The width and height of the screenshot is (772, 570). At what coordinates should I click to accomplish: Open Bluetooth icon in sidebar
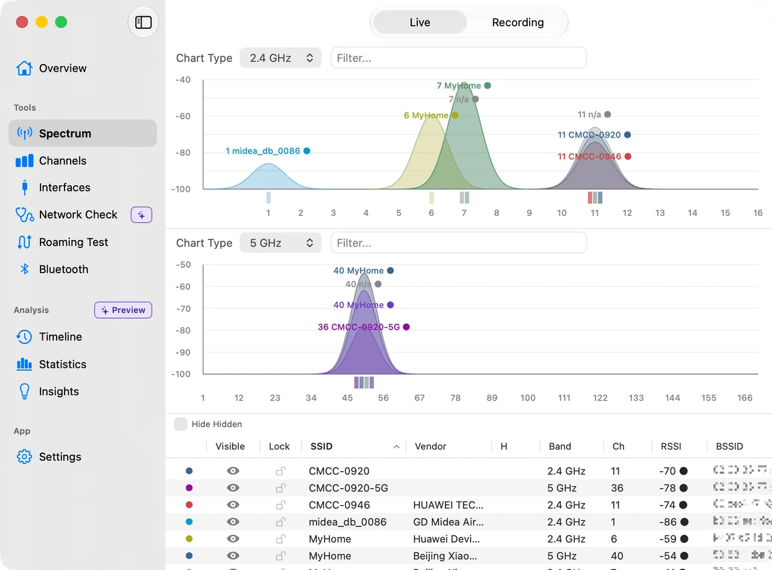pyautogui.click(x=25, y=269)
